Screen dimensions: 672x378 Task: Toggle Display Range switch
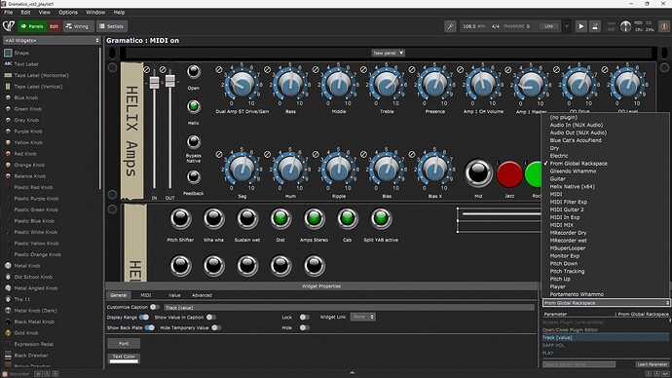pyautogui.click(x=144, y=318)
